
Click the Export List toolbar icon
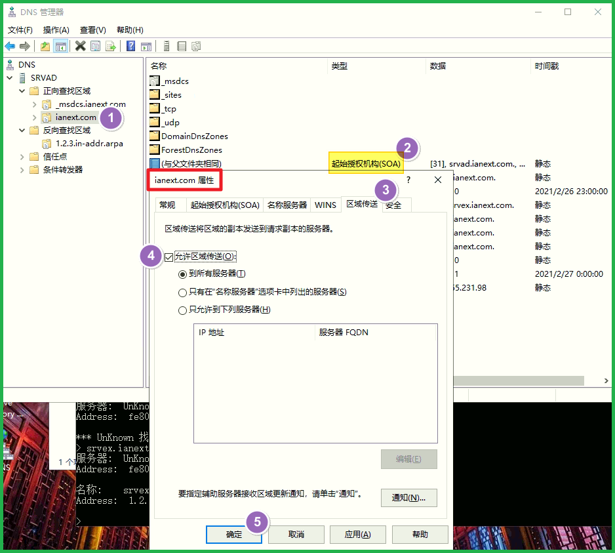pyautogui.click(x=111, y=47)
